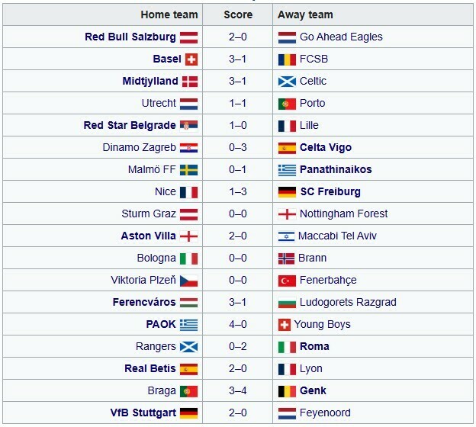The image size is (476, 427).
Task: Click the Israeli flag beside Maccabi Tel Aviv
Action: 287,236
